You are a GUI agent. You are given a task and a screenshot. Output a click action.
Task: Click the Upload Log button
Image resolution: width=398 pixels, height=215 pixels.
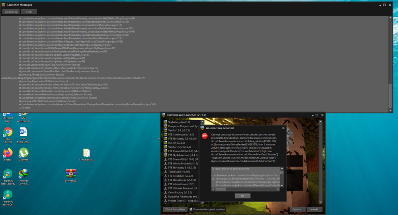click(x=11, y=12)
